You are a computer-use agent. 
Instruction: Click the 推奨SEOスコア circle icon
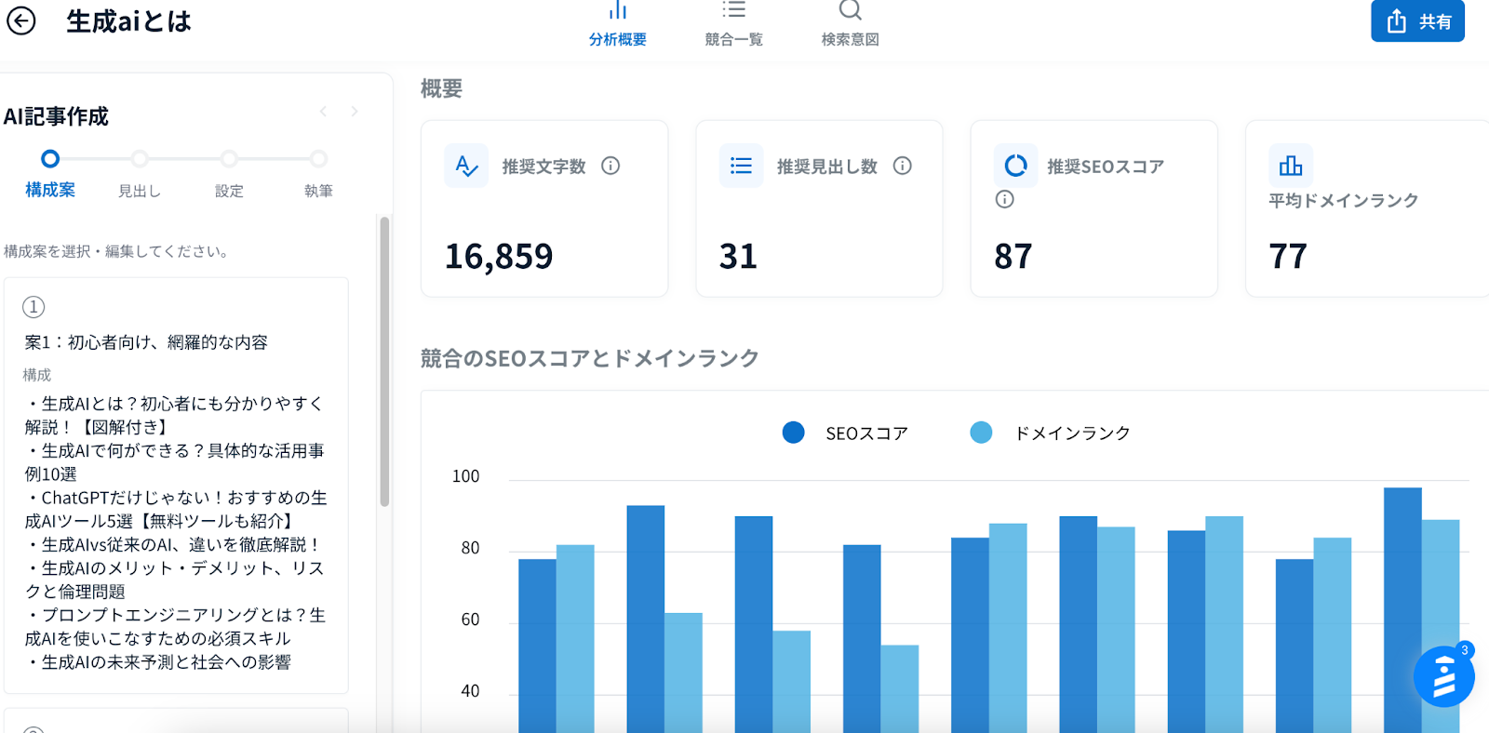[1015, 166]
